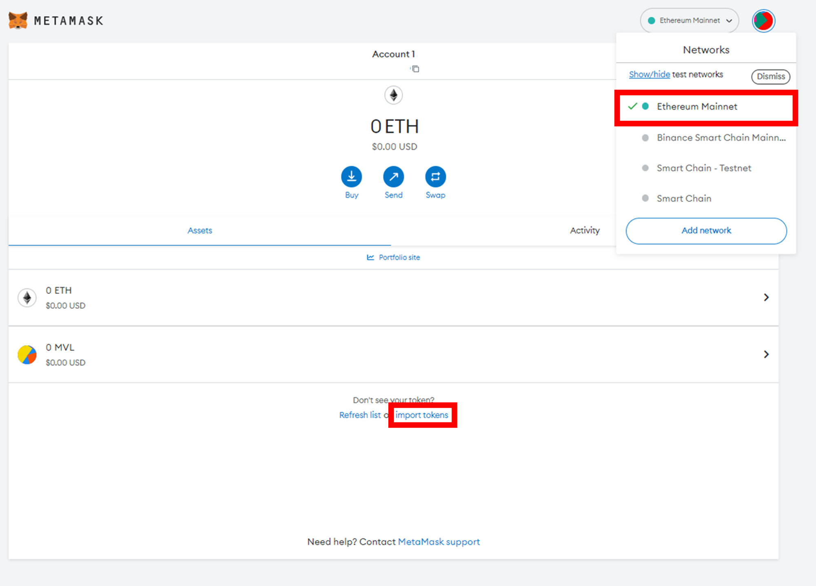Click the grey dot beside Smart Chain
The height and width of the screenshot is (586, 816).
tap(645, 198)
